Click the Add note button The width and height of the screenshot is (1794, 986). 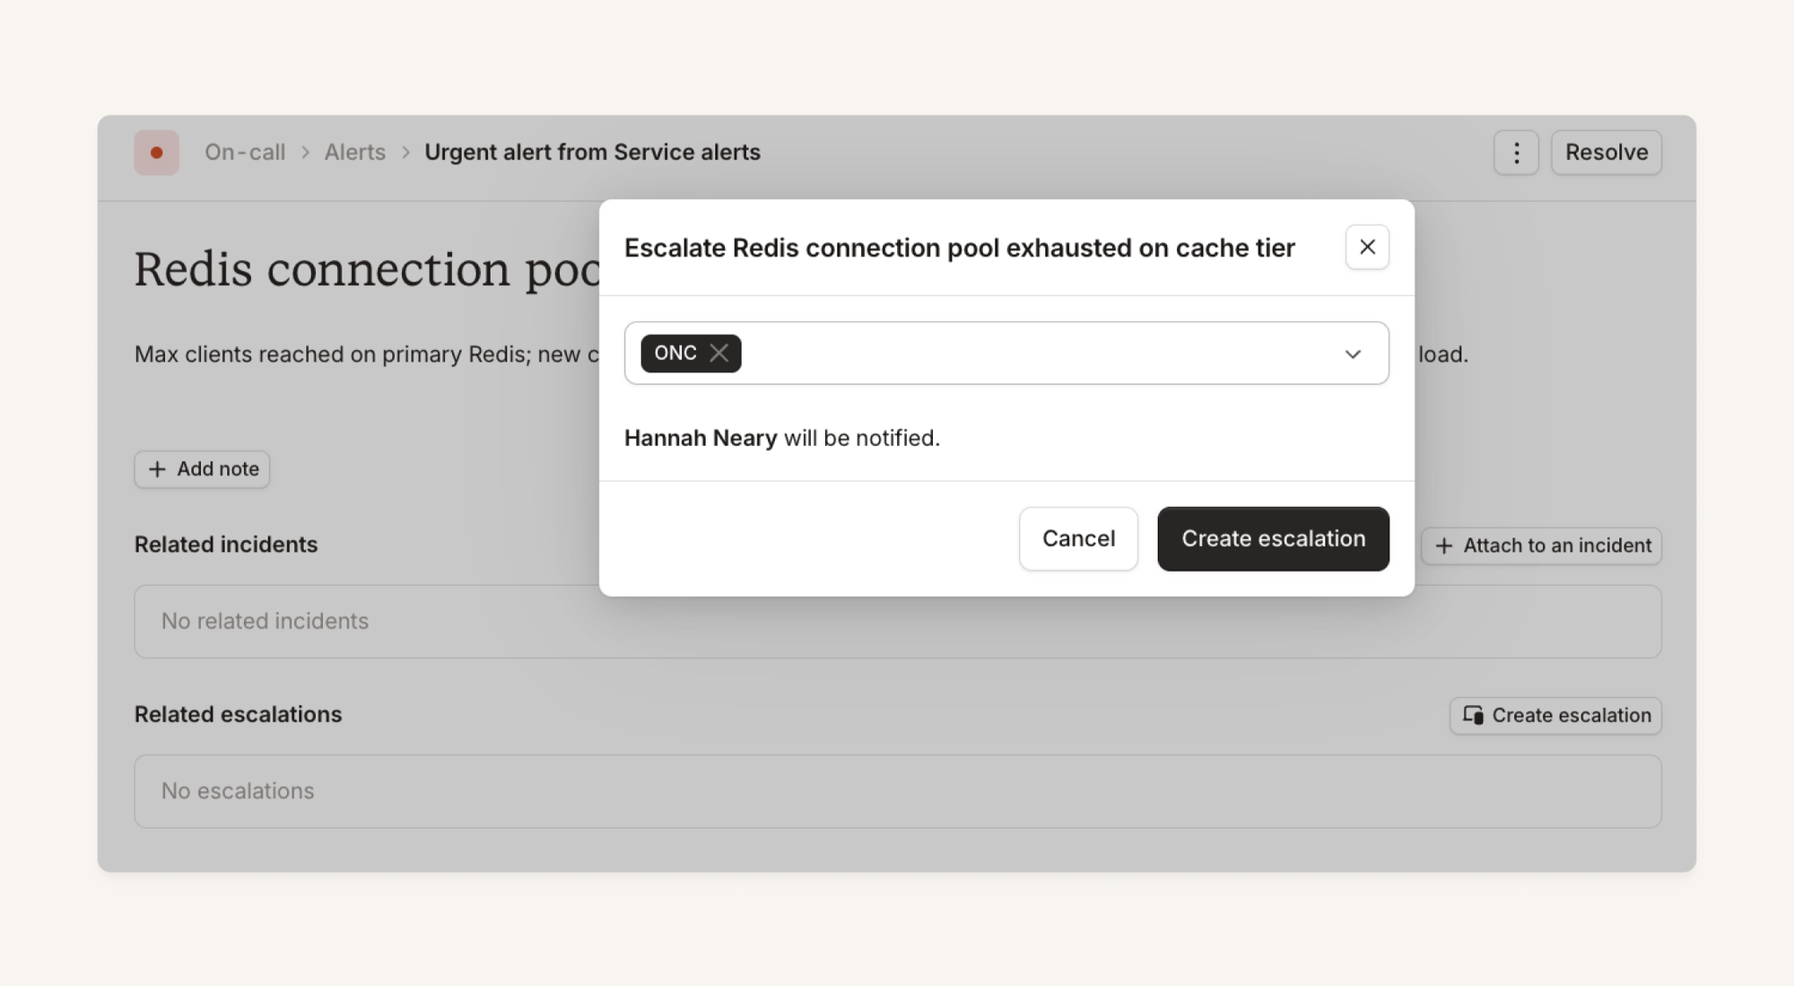pyautogui.click(x=202, y=469)
